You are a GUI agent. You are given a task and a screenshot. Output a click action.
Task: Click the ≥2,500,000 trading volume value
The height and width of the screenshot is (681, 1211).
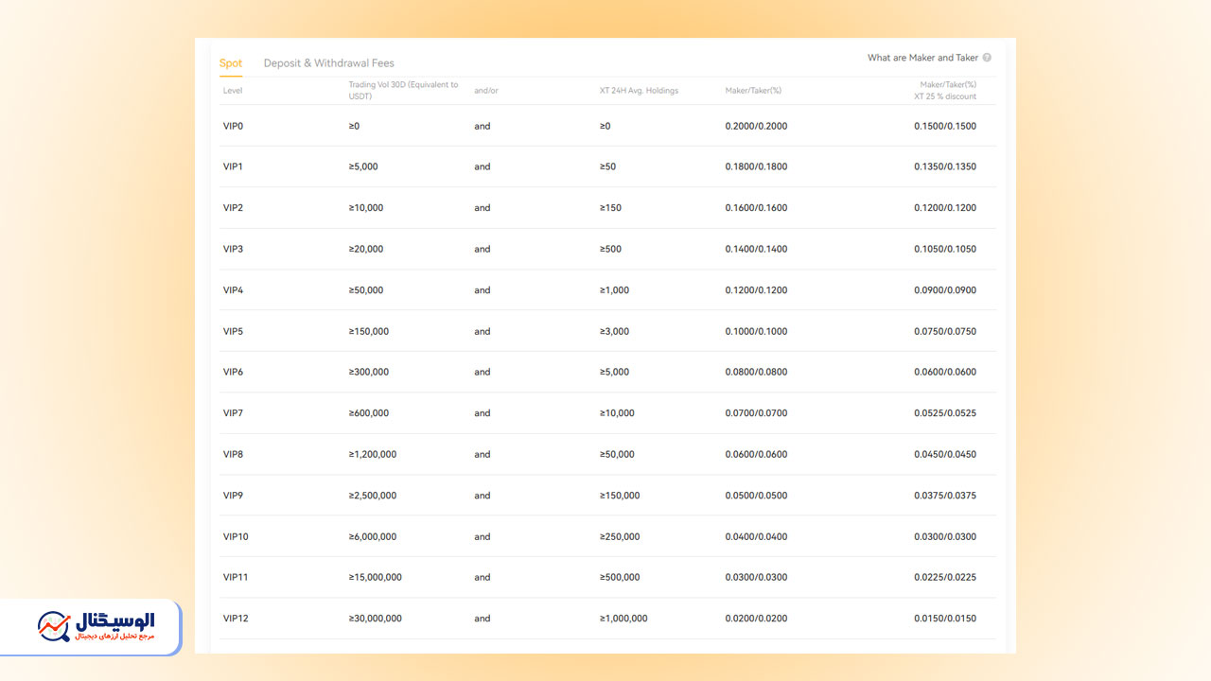pos(373,496)
